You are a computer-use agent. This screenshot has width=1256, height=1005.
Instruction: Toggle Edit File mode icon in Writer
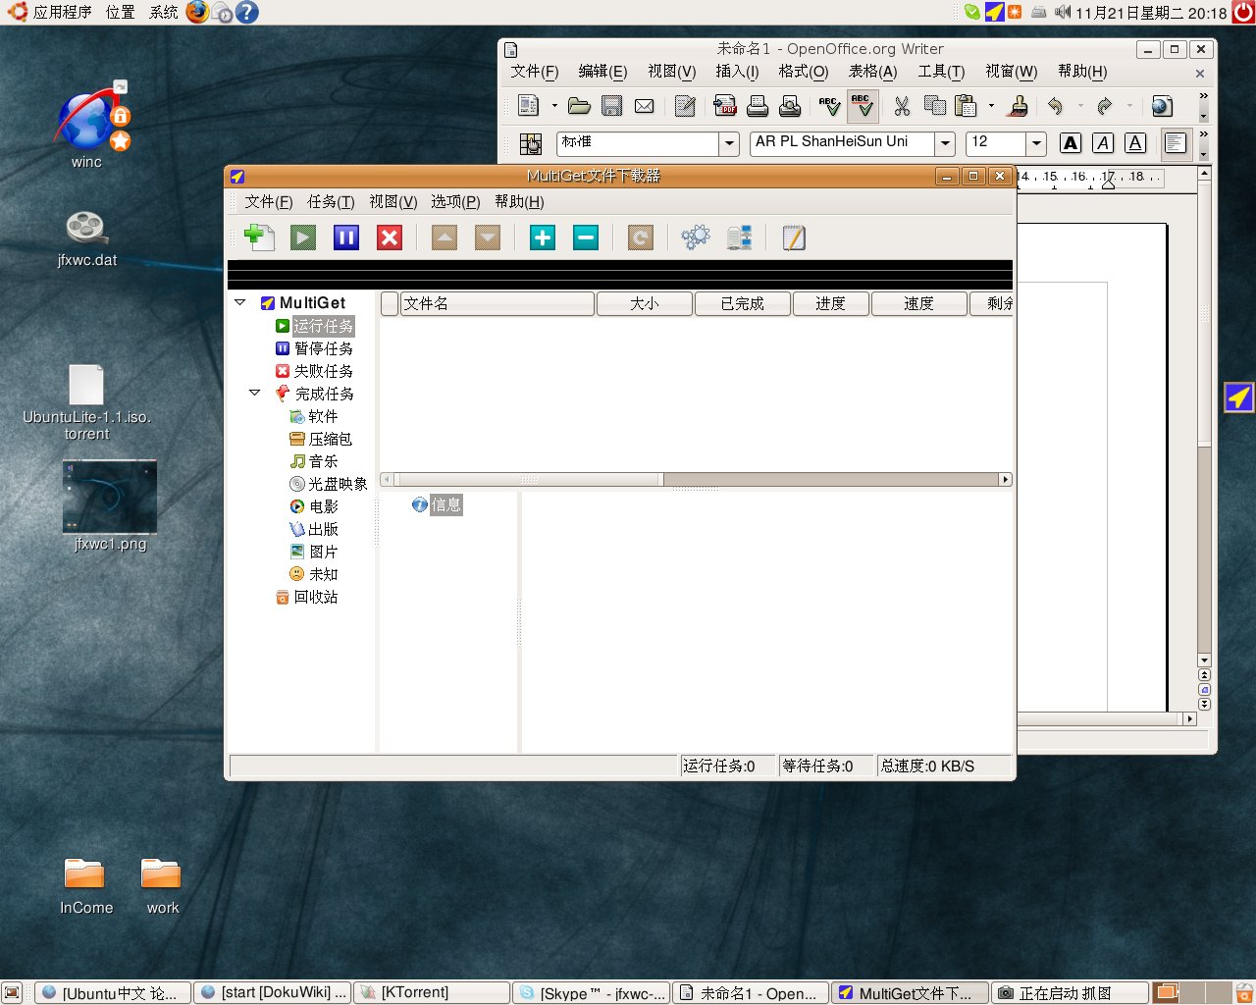tap(685, 106)
